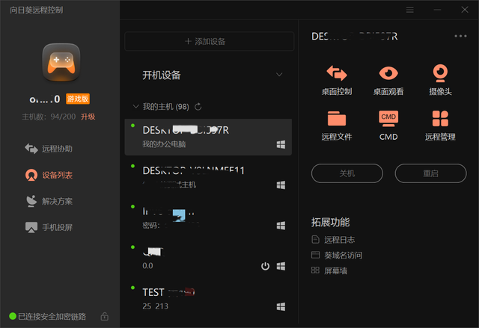479x328 pixels.
Task: Click the 向日葵远程控制 title text
Action: 37,10
